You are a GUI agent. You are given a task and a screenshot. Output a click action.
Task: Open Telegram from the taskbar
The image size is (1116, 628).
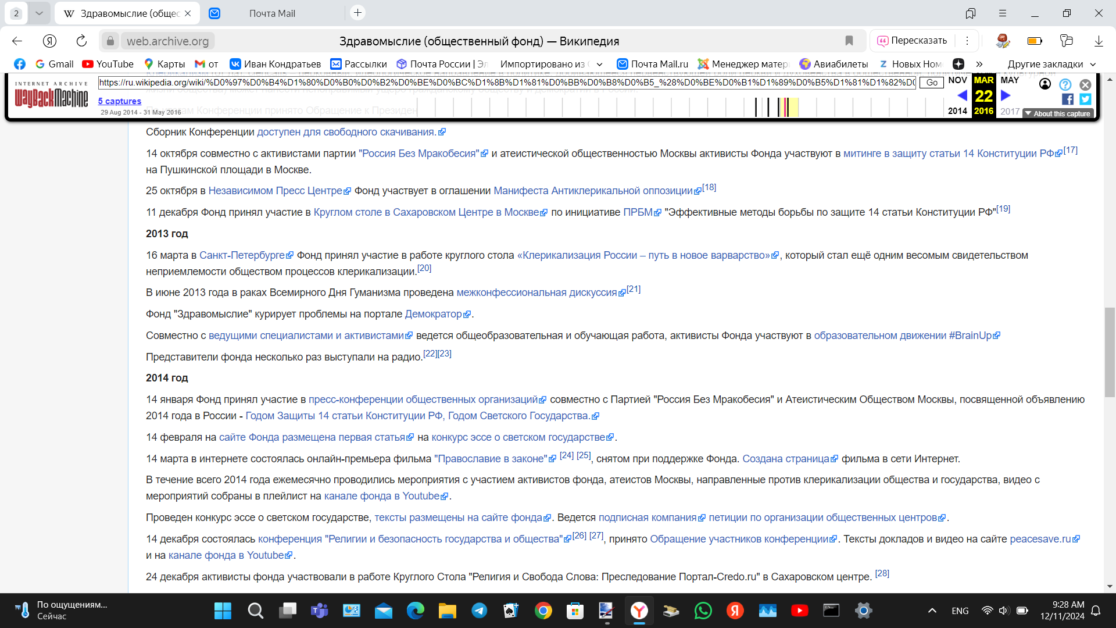pos(480,611)
